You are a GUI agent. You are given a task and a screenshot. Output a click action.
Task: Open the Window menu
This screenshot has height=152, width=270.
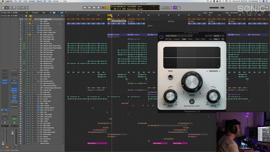tap(56, 1)
